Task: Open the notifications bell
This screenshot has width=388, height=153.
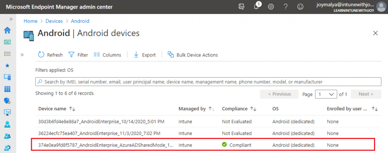Action: click(x=257, y=7)
